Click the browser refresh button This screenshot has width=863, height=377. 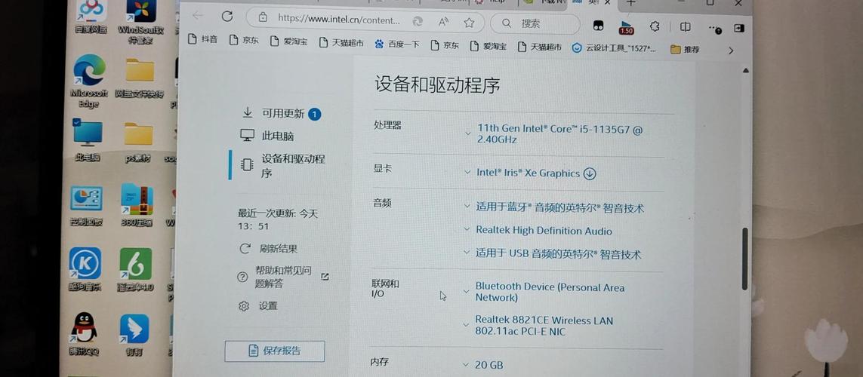tap(227, 16)
